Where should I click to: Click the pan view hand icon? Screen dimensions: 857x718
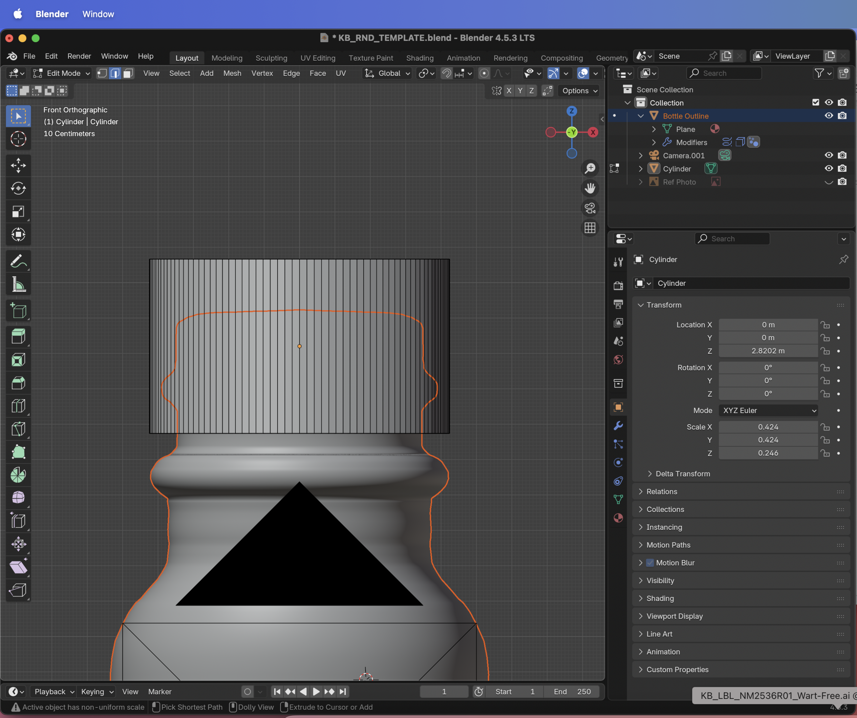[590, 188]
